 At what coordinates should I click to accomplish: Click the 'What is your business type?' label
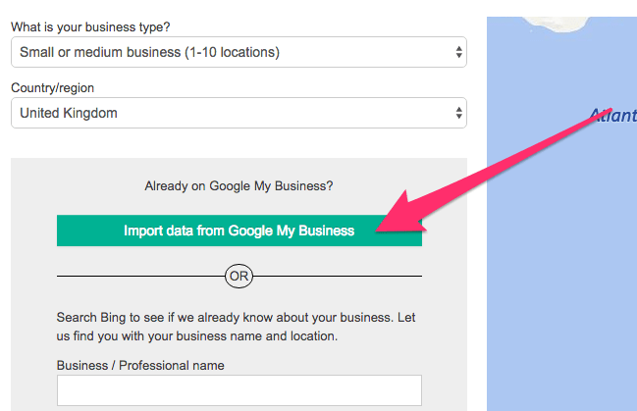[90, 26]
